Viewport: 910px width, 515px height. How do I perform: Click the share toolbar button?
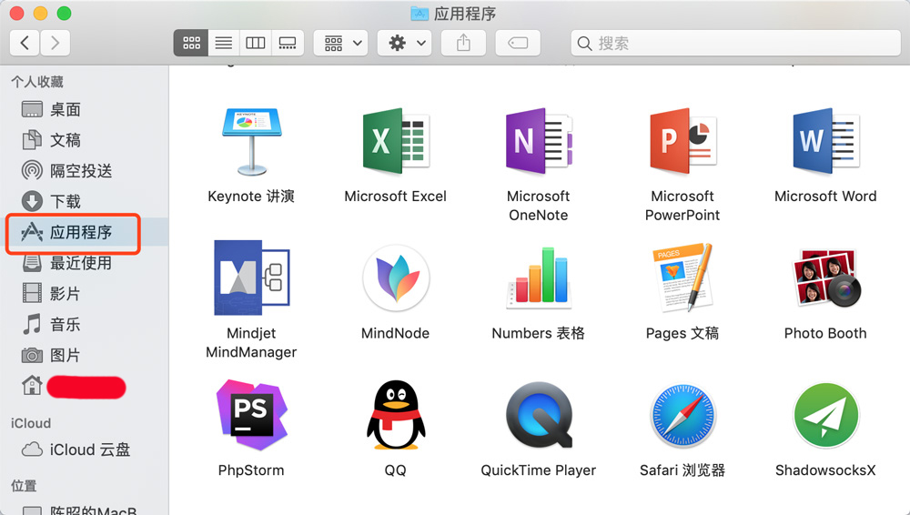(463, 43)
